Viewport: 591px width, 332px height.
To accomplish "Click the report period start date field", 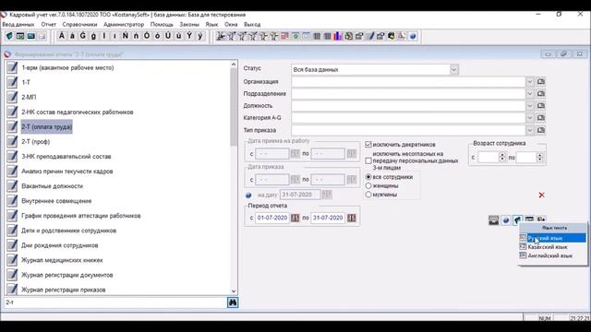I will pos(272,218).
